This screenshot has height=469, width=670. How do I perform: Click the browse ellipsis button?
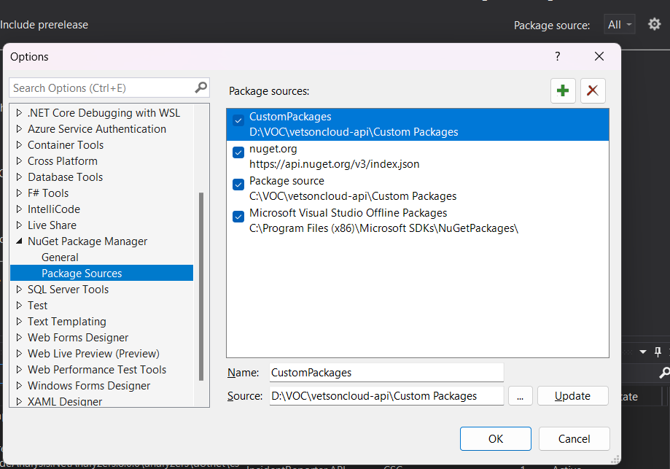(x=520, y=396)
